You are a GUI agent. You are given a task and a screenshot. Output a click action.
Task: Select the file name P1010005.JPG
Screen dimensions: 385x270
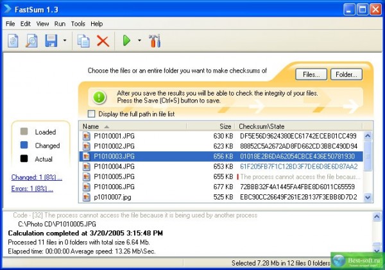(114, 177)
